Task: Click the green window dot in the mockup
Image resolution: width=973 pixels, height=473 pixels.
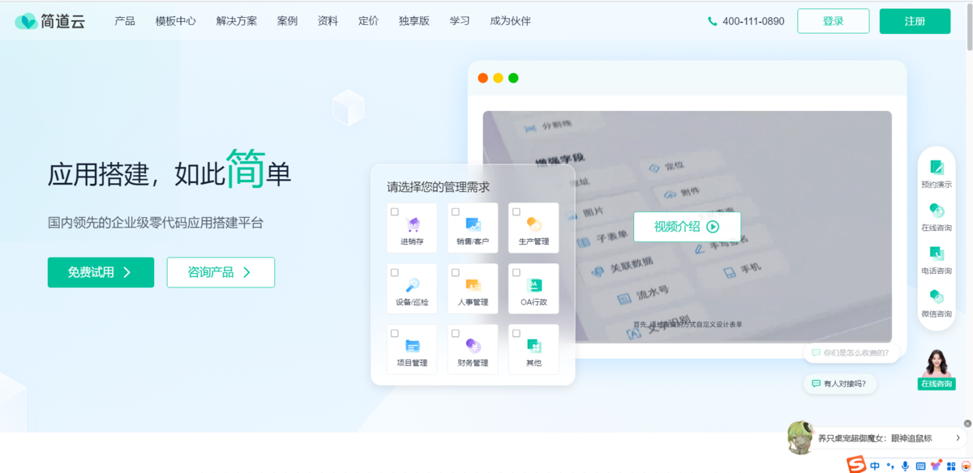Action: pyautogui.click(x=513, y=78)
